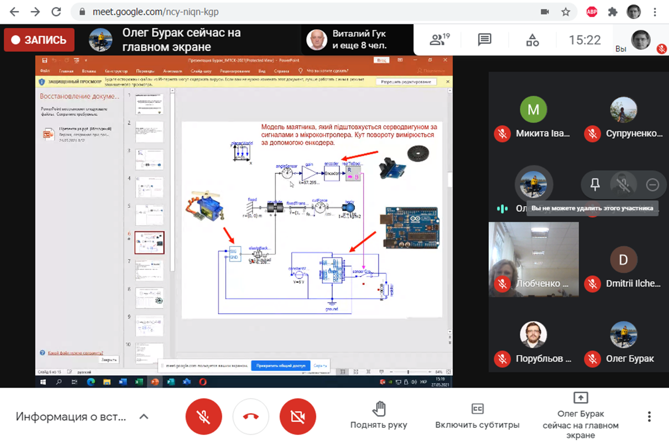Toggle your camera on
The width and height of the screenshot is (669, 444).
pos(298,417)
